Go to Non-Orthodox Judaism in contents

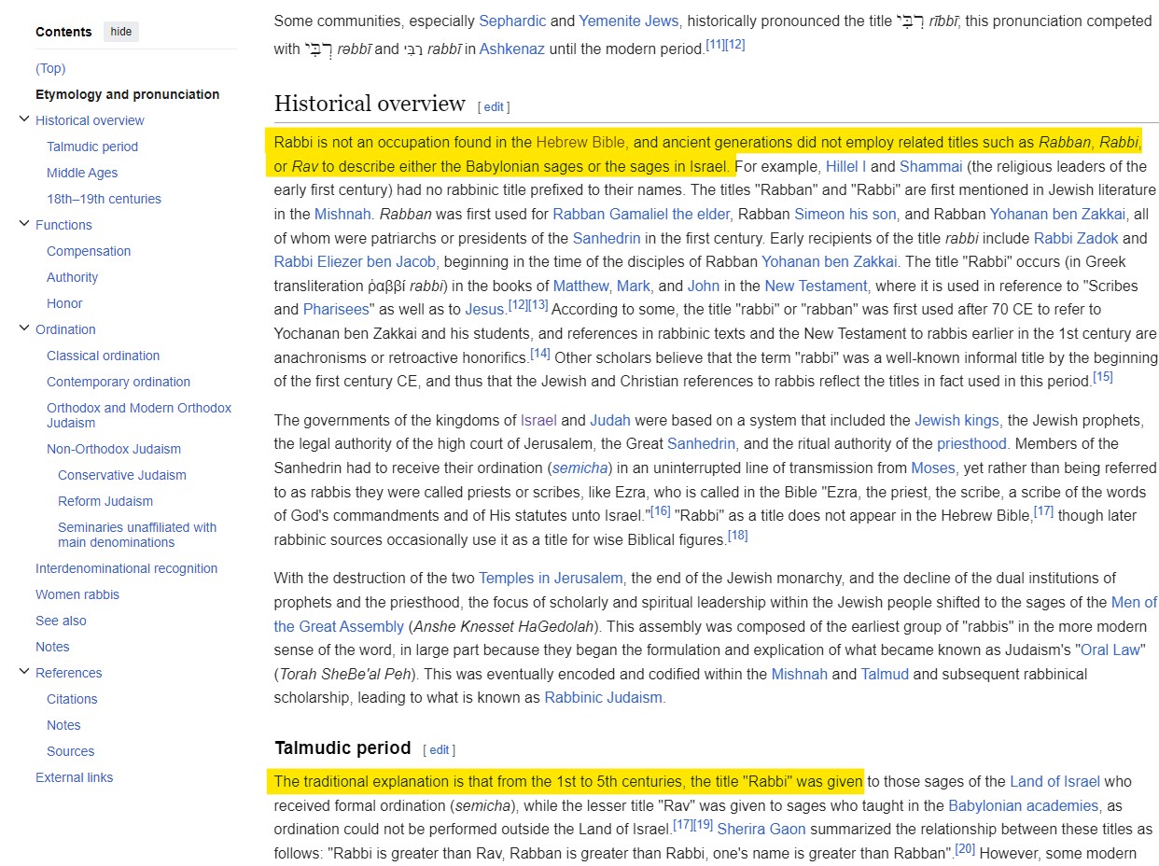point(114,449)
